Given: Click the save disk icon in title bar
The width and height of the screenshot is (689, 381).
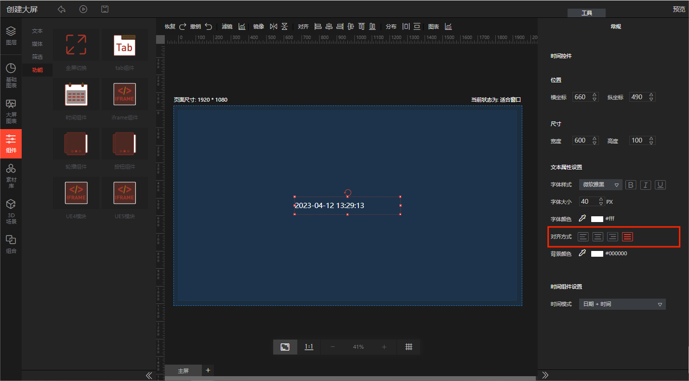Looking at the screenshot, I should pos(105,9).
